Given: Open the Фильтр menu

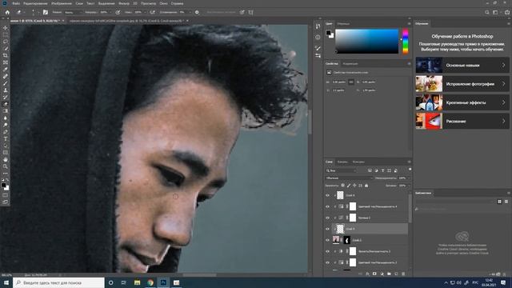Looking at the screenshot, I should pyautogui.click(x=124, y=3).
